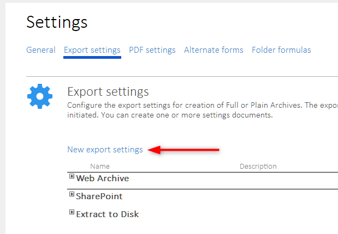This screenshot has width=338, height=234.
Task: Open the Folder formulas tab
Action: pos(281,50)
